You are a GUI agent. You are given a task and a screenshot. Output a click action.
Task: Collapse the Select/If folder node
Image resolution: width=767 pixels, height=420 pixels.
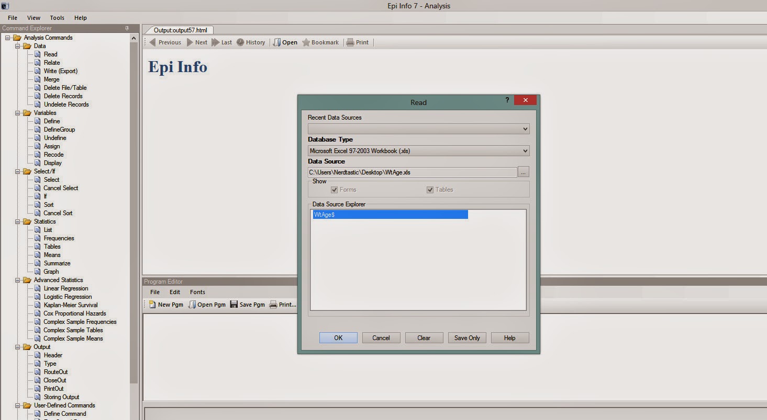(18, 171)
